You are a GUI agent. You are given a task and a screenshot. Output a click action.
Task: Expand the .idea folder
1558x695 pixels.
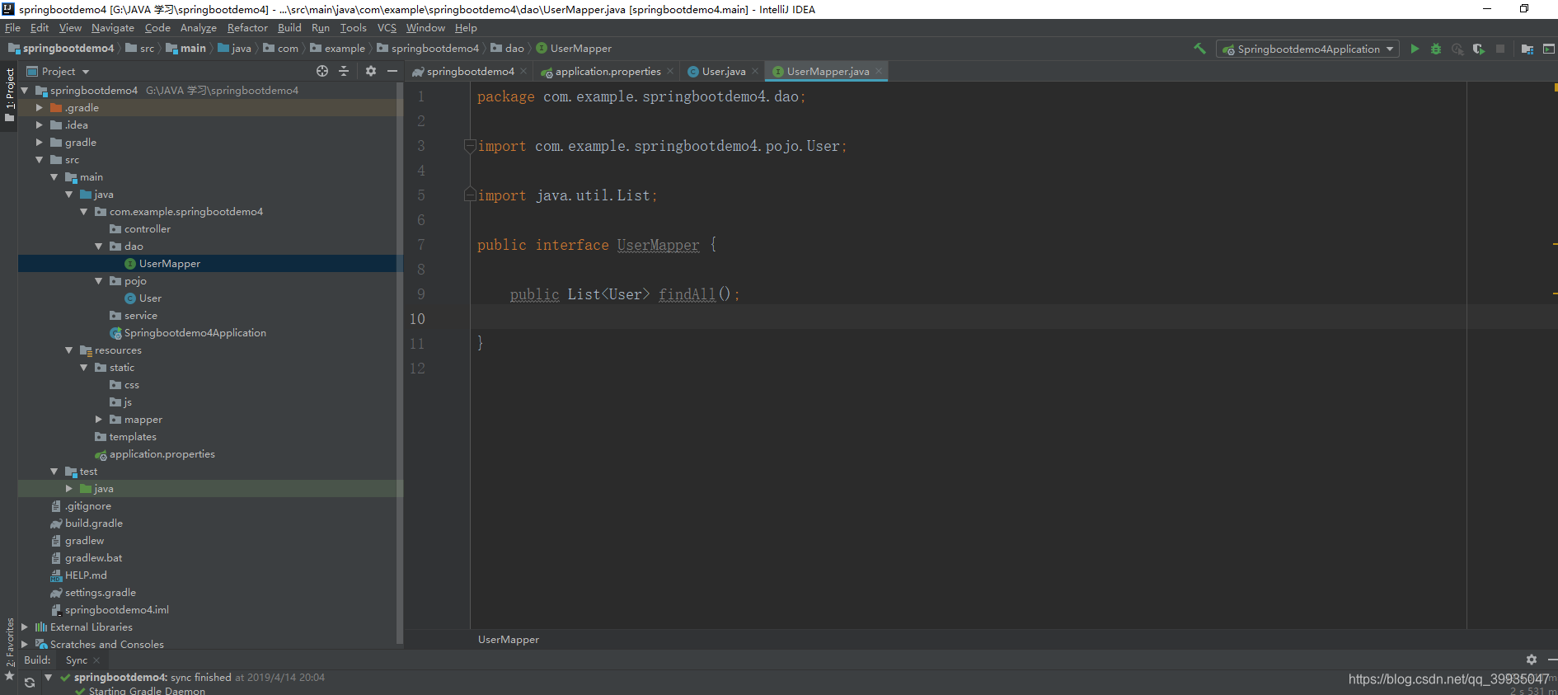click(x=39, y=125)
